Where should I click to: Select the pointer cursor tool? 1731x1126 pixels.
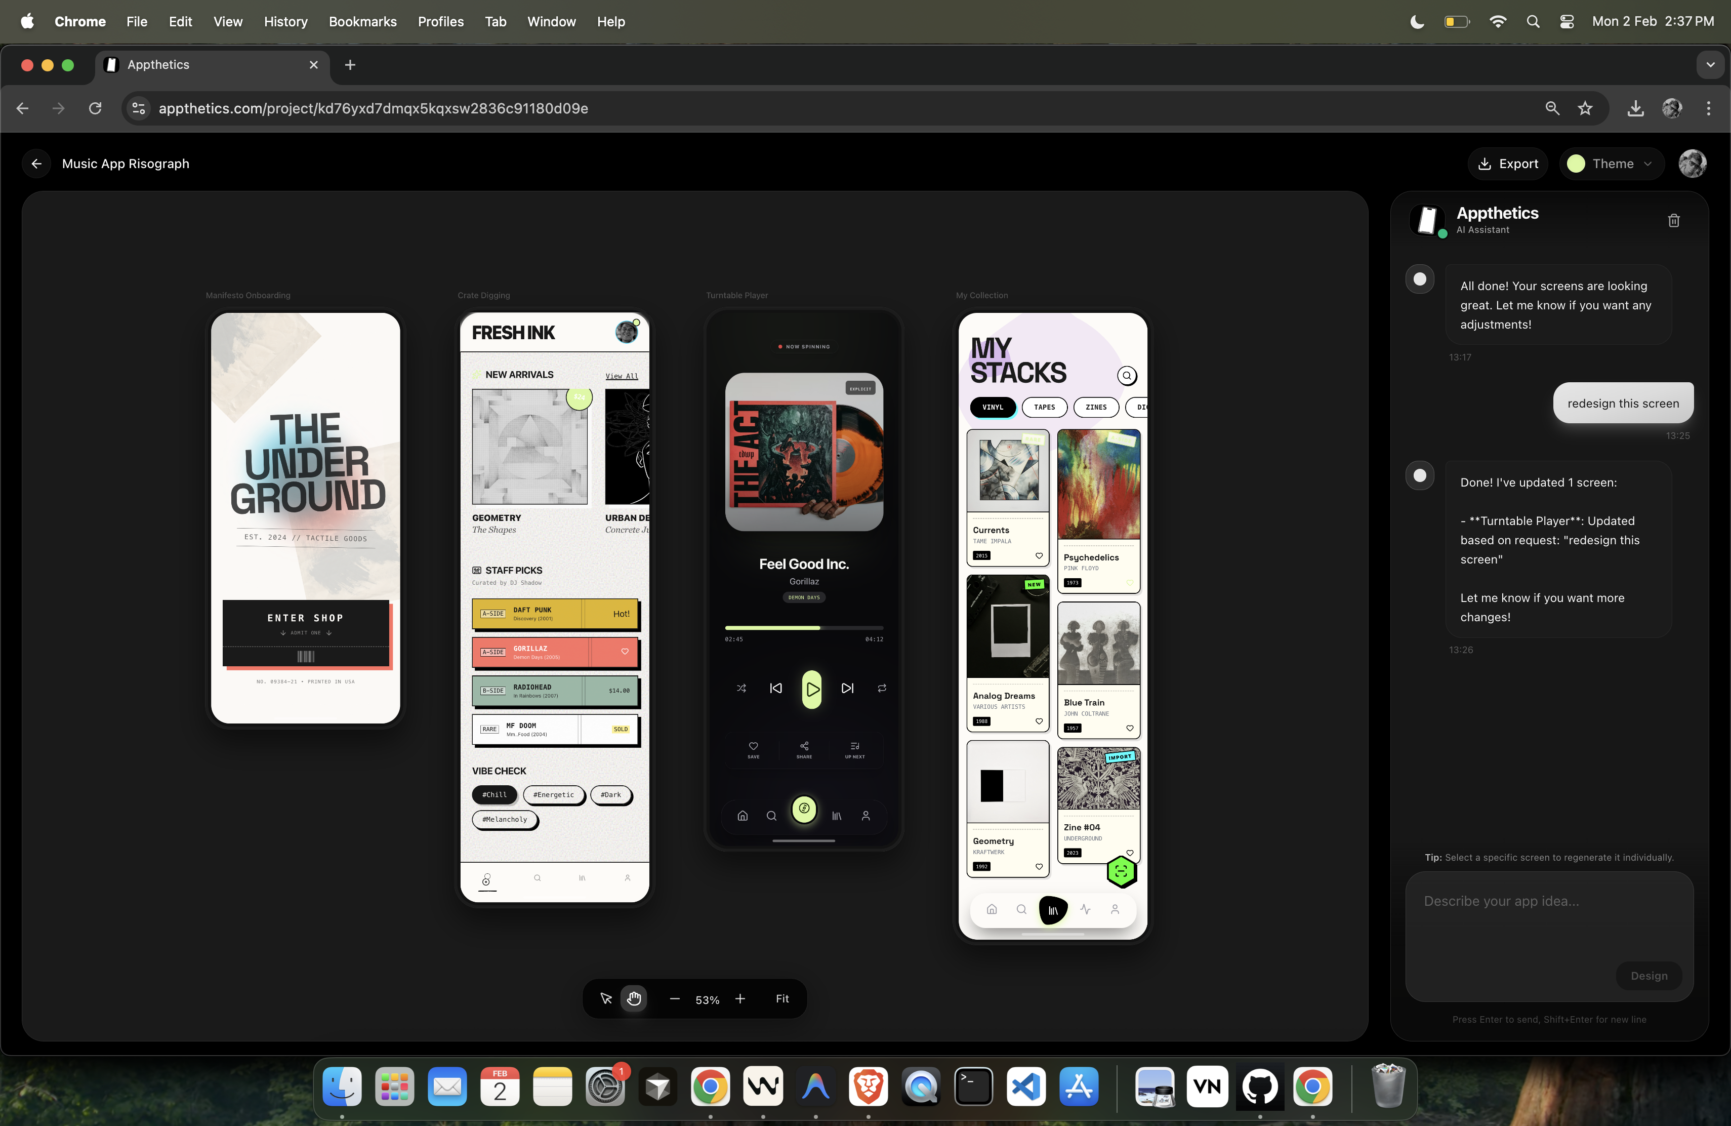pyautogui.click(x=606, y=999)
